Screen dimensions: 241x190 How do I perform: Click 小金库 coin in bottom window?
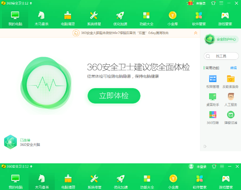173,179
